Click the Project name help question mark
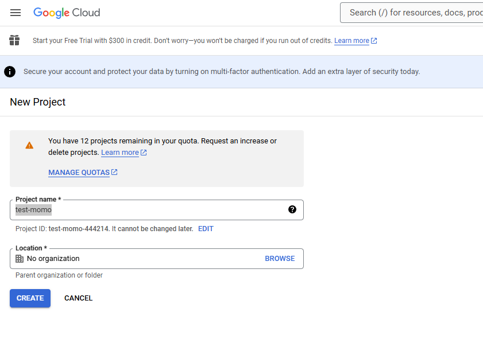This screenshot has width=483, height=347. tap(292, 210)
